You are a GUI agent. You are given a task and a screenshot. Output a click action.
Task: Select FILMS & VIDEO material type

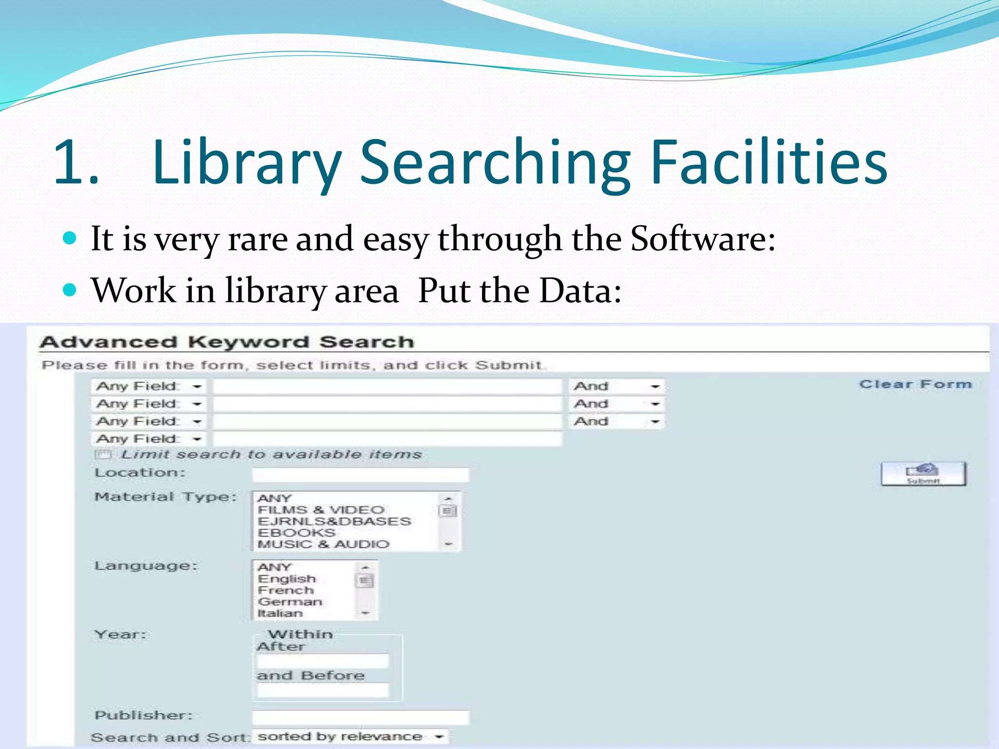pyautogui.click(x=321, y=510)
